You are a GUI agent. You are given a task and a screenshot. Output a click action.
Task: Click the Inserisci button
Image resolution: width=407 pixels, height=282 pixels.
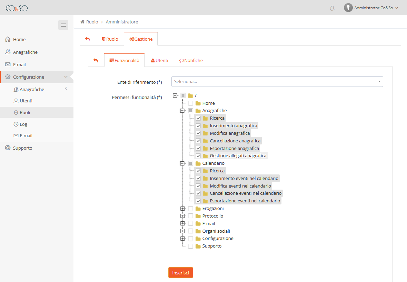click(x=180, y=273)
